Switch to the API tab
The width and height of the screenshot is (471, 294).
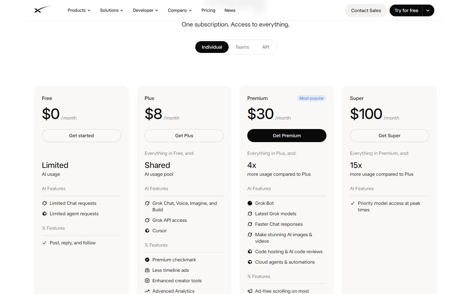[x=266, y=47]
